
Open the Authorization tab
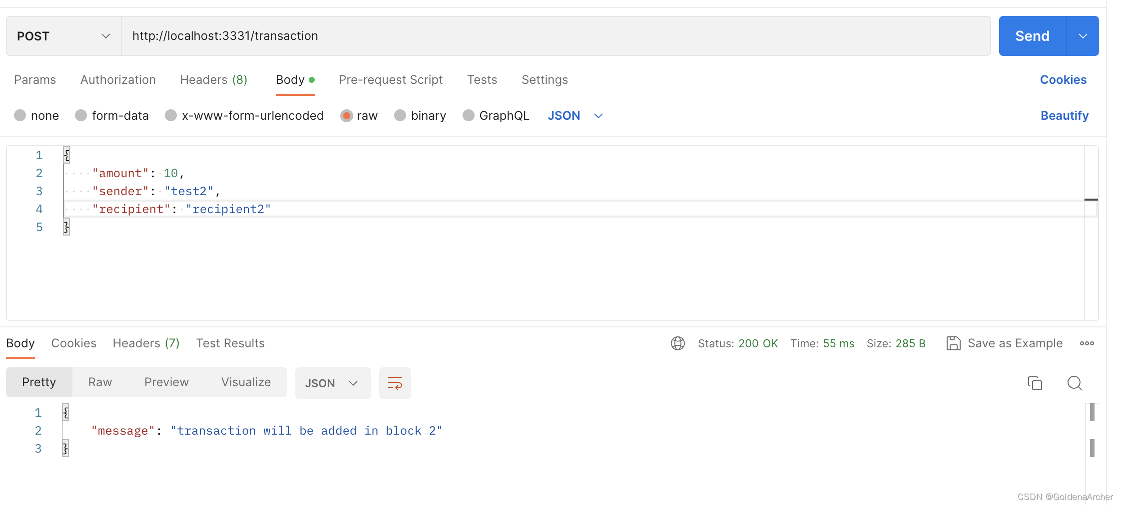(x=118, y=80)
